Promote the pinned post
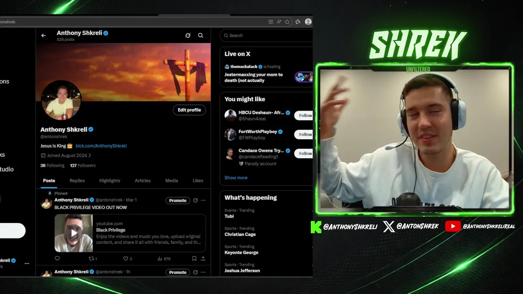This screenshot has height=294, width=523. 178,200
